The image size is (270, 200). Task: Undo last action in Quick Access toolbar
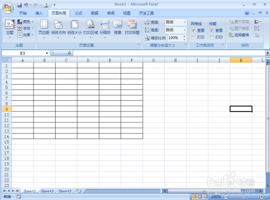[x=26, y=5]
